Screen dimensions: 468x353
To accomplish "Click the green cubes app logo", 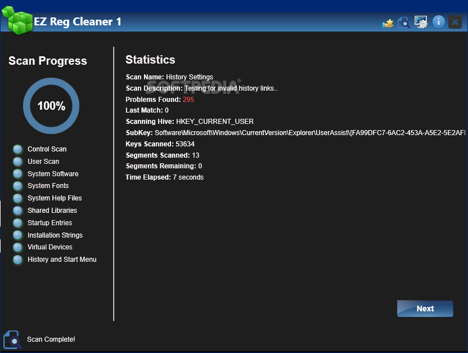I will pos(17,20).
